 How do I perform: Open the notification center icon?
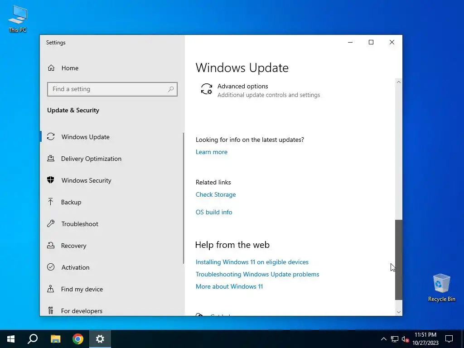(x=449, y=339)
